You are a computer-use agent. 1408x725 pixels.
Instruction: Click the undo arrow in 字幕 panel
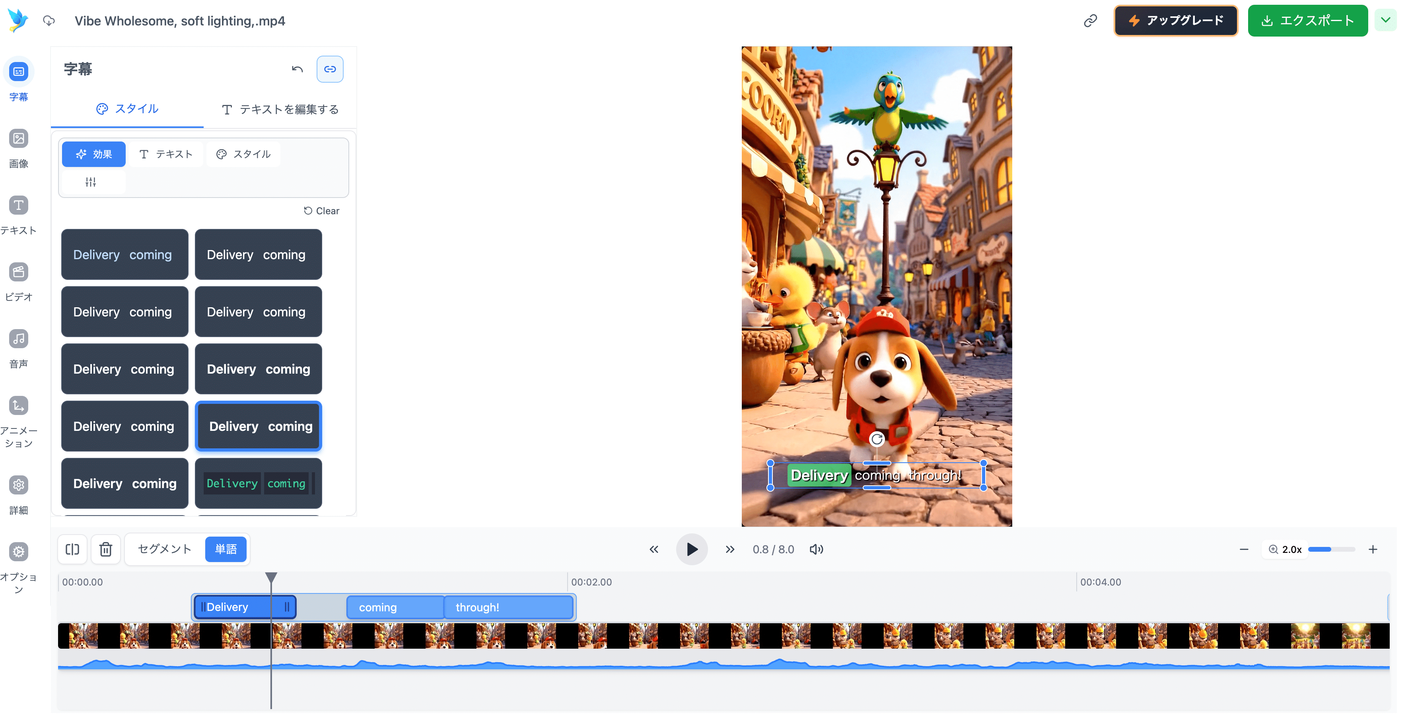point(297,70)
